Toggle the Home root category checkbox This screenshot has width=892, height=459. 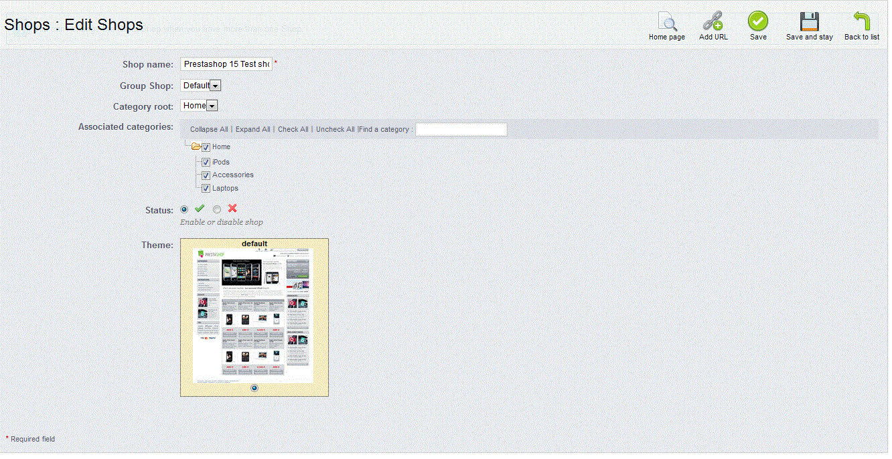tap(206, 147)
